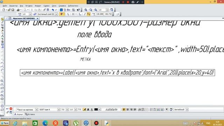Create a new document with New icon
Viewport: 224px width, 126px height.
(4, 10)
